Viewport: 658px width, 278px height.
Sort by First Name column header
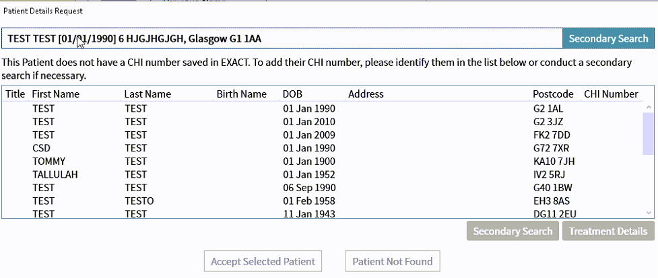click(x=56, y=94)
